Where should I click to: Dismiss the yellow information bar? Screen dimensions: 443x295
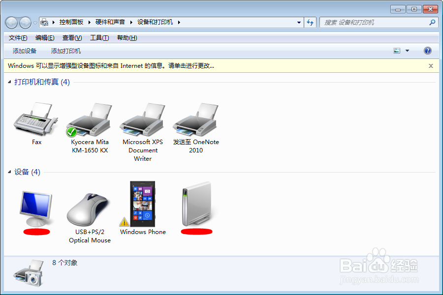pos(431,66)
